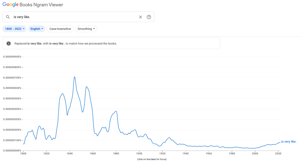Click the search magnifier icon
This screenshot has width=301, height=163.
(8, 17)
